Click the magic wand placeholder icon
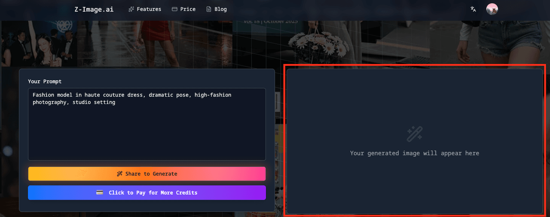Screen dimensions: 550x217 click(415, 134)
